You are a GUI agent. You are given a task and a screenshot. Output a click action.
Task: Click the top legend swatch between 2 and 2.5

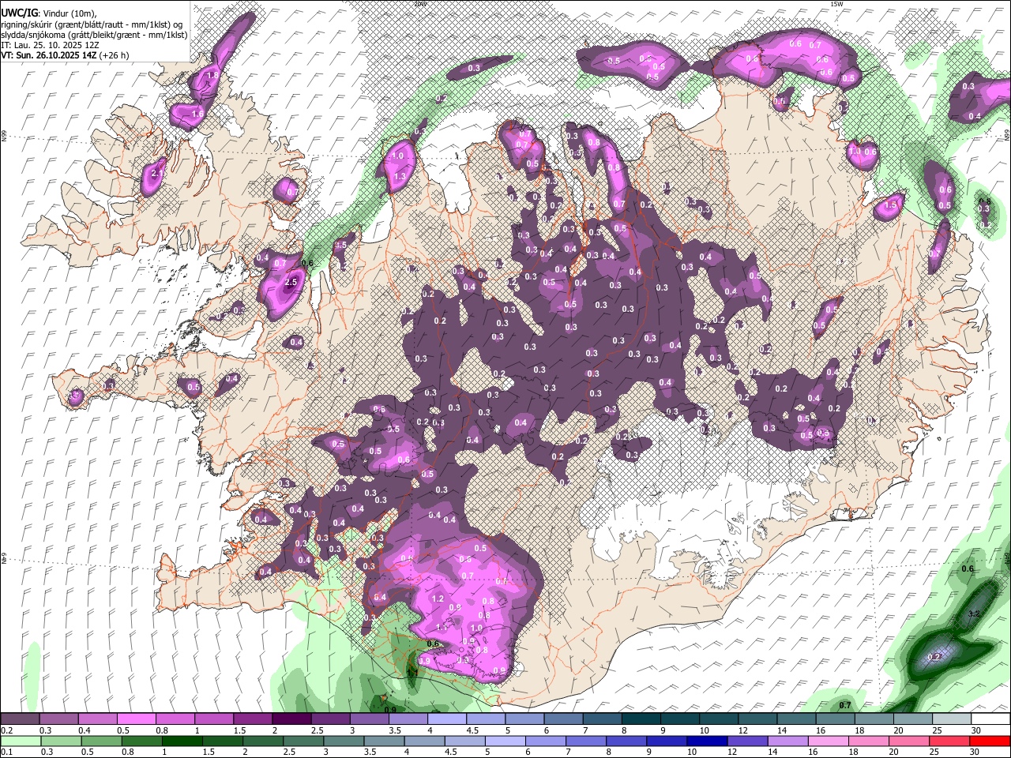(x=291, y=719)
